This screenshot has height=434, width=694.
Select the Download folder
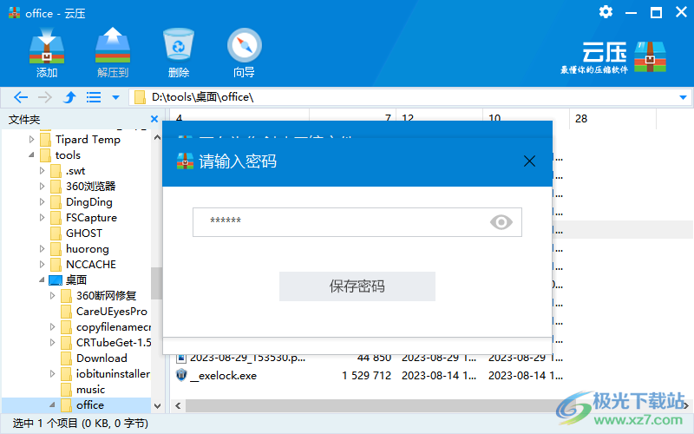pos(101,358)
